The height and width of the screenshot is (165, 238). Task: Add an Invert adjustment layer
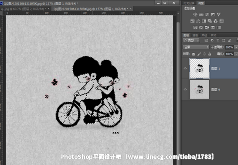click(x=195, y=27)
